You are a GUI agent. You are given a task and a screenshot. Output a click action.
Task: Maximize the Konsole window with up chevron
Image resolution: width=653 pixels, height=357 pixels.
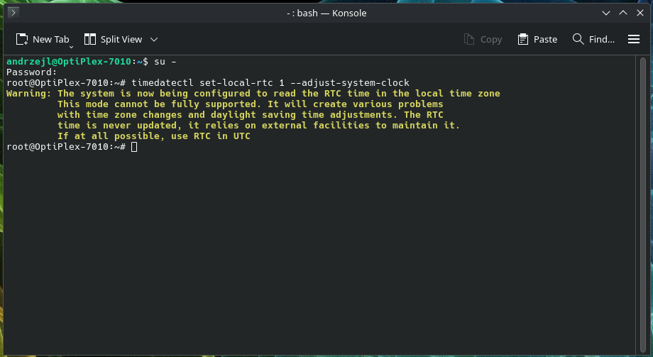623,13
